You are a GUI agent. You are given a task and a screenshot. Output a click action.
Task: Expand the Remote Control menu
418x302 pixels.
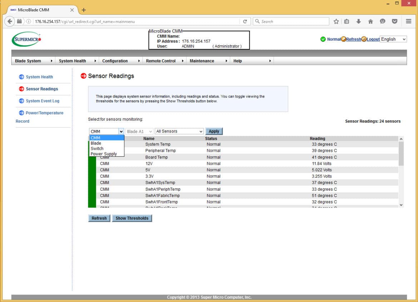tap(164, 61)
